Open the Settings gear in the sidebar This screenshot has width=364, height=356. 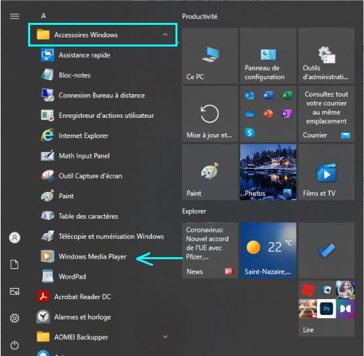(x=14, y=318)
